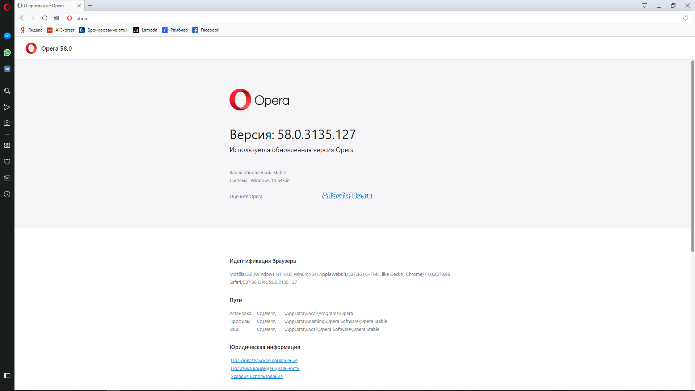Open Instant Search from sidebar
The image size is (695, 391).
tap(7, 91)
